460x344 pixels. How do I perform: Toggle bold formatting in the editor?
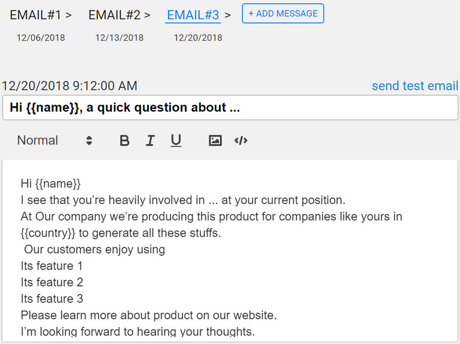coord(125,141)
